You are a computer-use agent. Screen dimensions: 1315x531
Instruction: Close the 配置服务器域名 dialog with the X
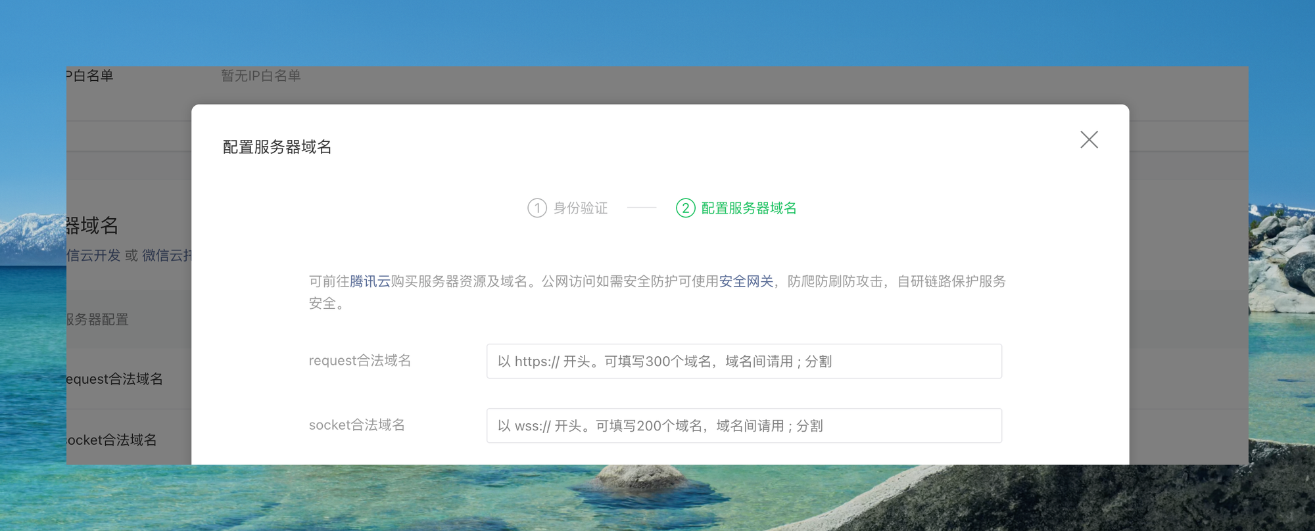[x=1089, y=139]
